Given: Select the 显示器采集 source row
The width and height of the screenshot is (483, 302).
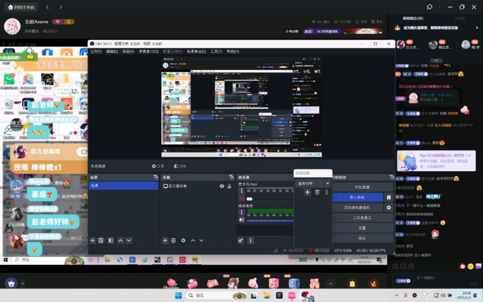Looking at the screenshot, I should [x=198, y=186].
